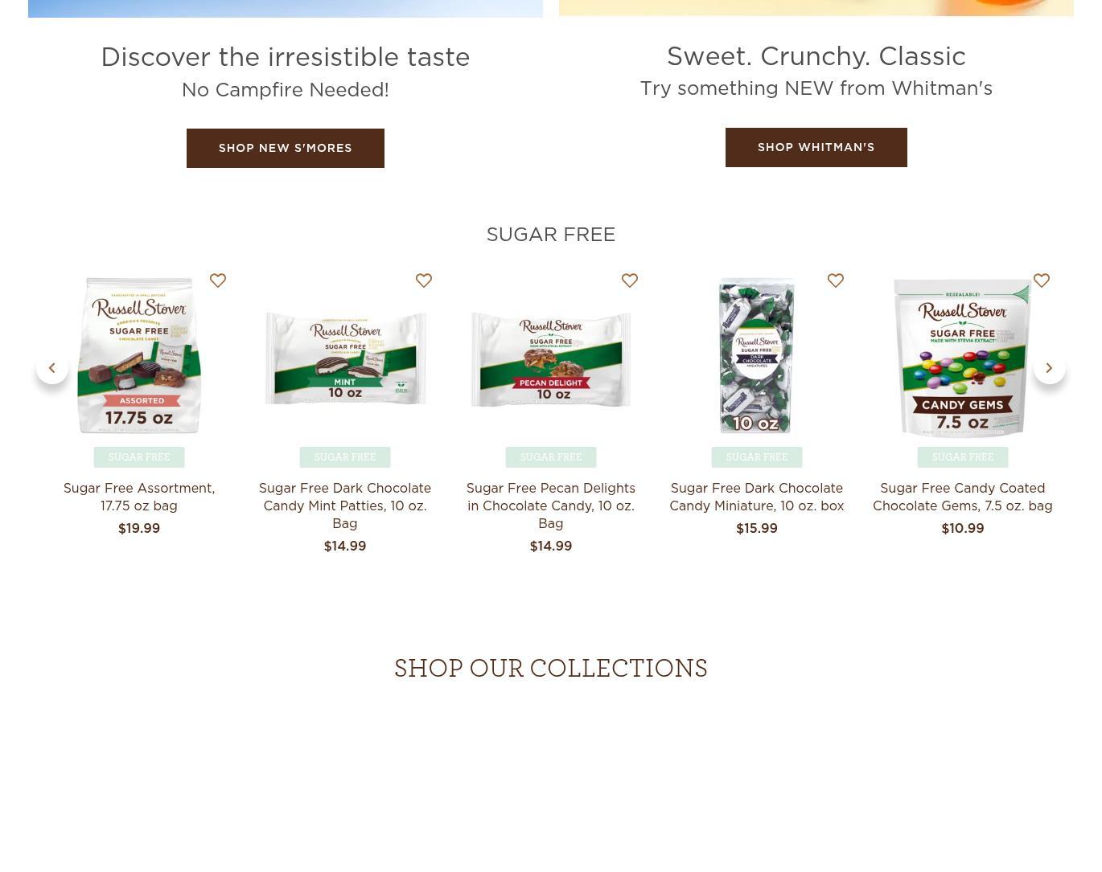Image resolution: width=1102 pixels, height=872 pixels.
Task: Open Sugar Free Dark Chocolate Miniature link
Action: click(x=757, y=497)
